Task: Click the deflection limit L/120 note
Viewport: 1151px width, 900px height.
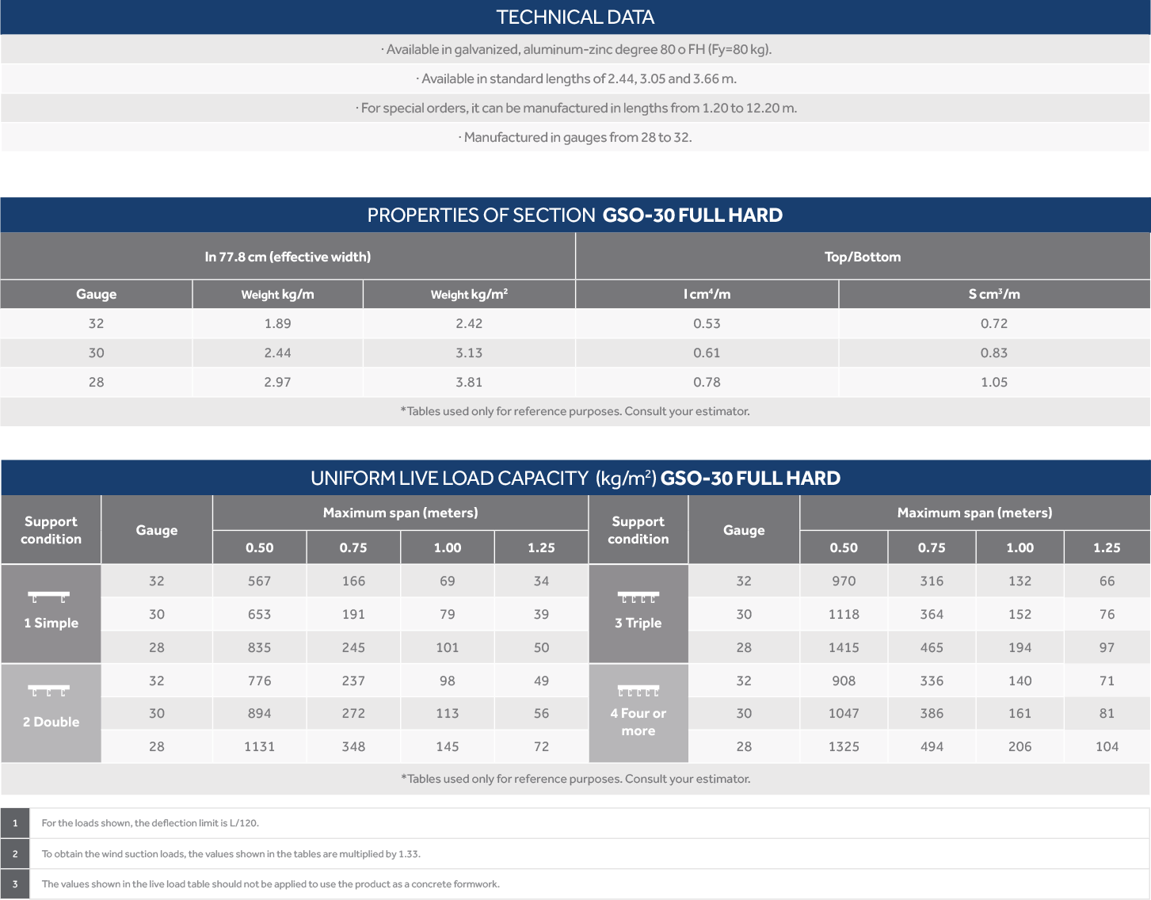Action: point(151,823)
